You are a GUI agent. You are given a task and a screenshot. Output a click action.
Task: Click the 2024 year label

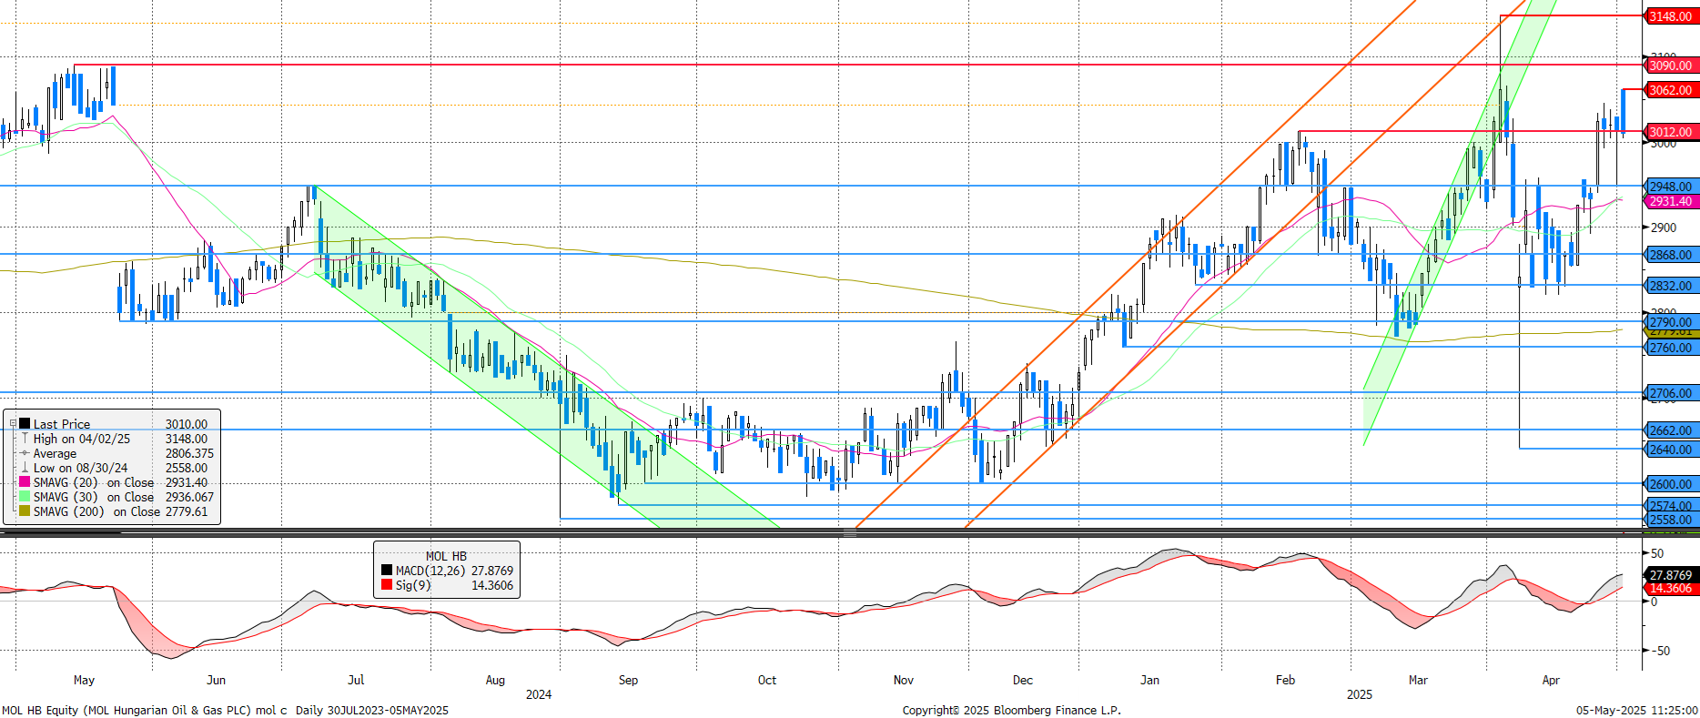[539, 694]
